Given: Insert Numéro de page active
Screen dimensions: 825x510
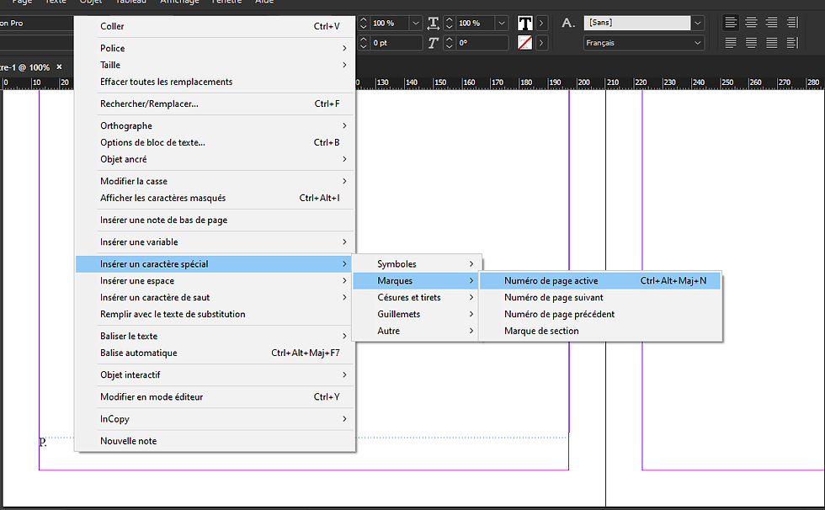Looking at the screenshot, I should point(600,281).
